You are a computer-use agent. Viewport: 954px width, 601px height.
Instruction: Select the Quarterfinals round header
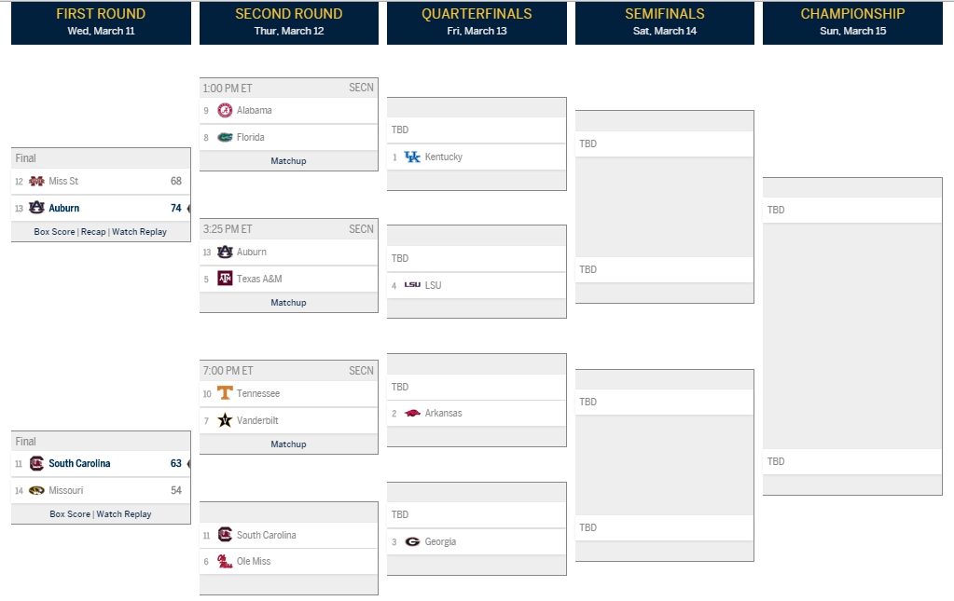tap(477, 22)
